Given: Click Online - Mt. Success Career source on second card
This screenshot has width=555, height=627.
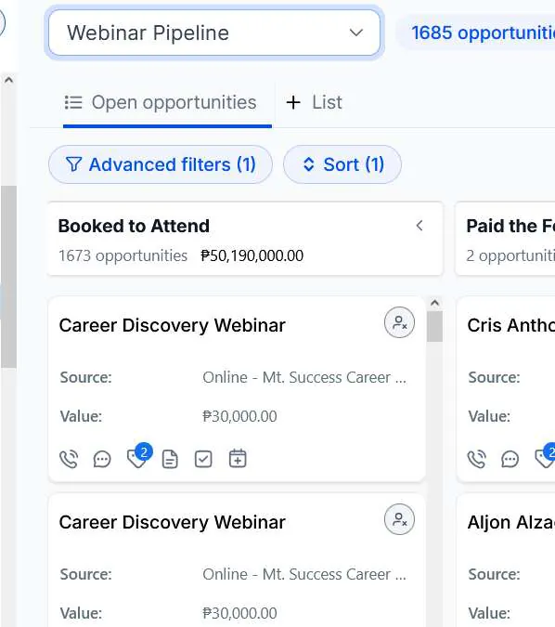Looking at the screenshot, I should (304, 574).
